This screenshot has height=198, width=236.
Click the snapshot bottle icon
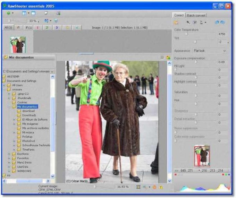point(201,23)
